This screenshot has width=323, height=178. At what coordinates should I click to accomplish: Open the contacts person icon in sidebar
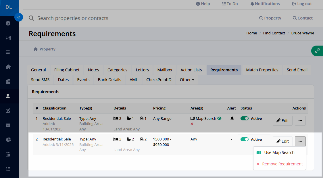pyautogui.click(x=8, y=96)
